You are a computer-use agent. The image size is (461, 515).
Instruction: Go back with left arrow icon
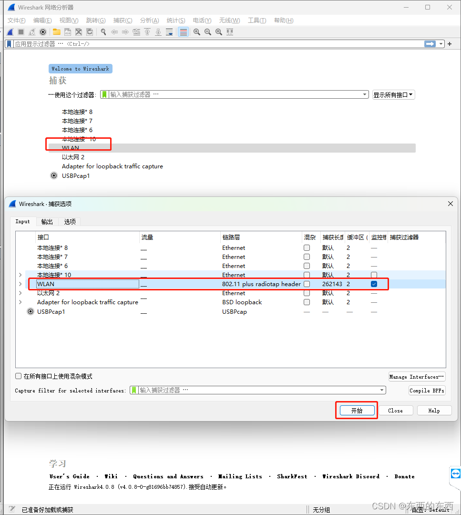[114, 32]
